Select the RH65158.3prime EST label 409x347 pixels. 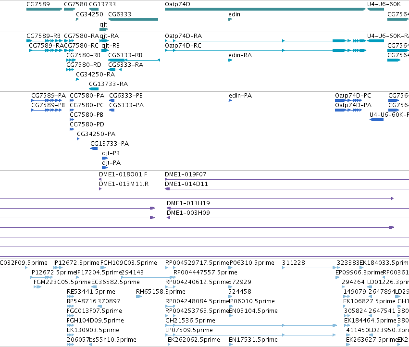point(161,292)
